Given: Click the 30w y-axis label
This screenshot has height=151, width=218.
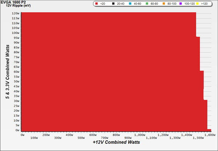Looking at the screenshot, I should 16,101.
